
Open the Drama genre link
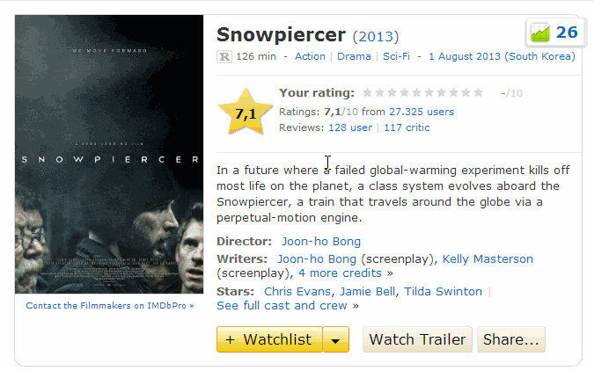[354, 57]
